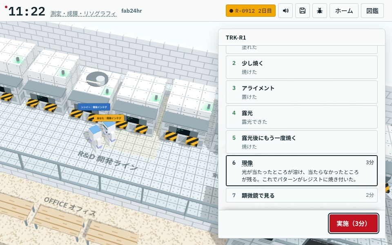Click the blue シンイー character label
The image size is (392, 245).
tap(94, 107)
